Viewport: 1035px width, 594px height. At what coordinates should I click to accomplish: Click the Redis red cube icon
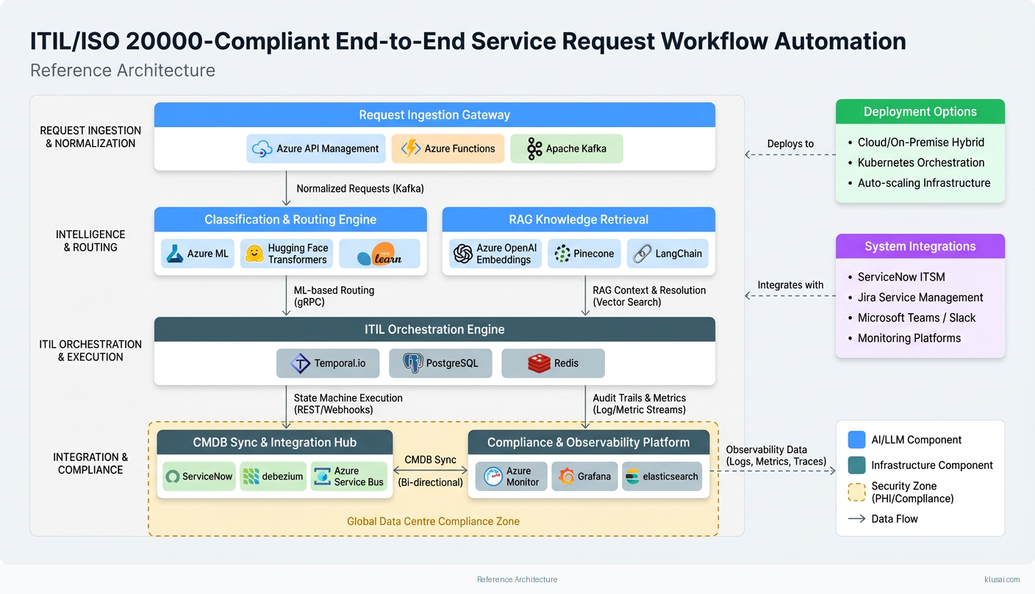pos(539,363)
